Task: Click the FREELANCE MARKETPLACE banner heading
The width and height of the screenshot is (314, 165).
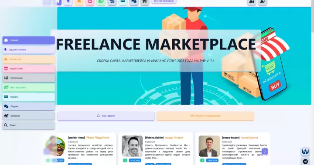Action: (x=156, y=44)
